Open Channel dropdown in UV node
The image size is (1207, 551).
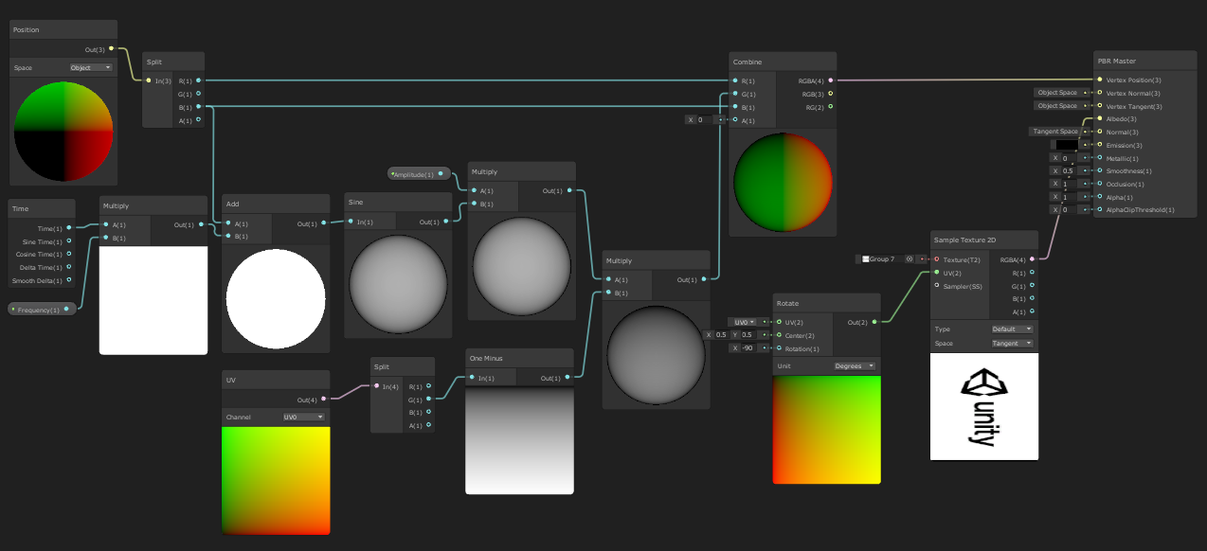tap(304, 417)
